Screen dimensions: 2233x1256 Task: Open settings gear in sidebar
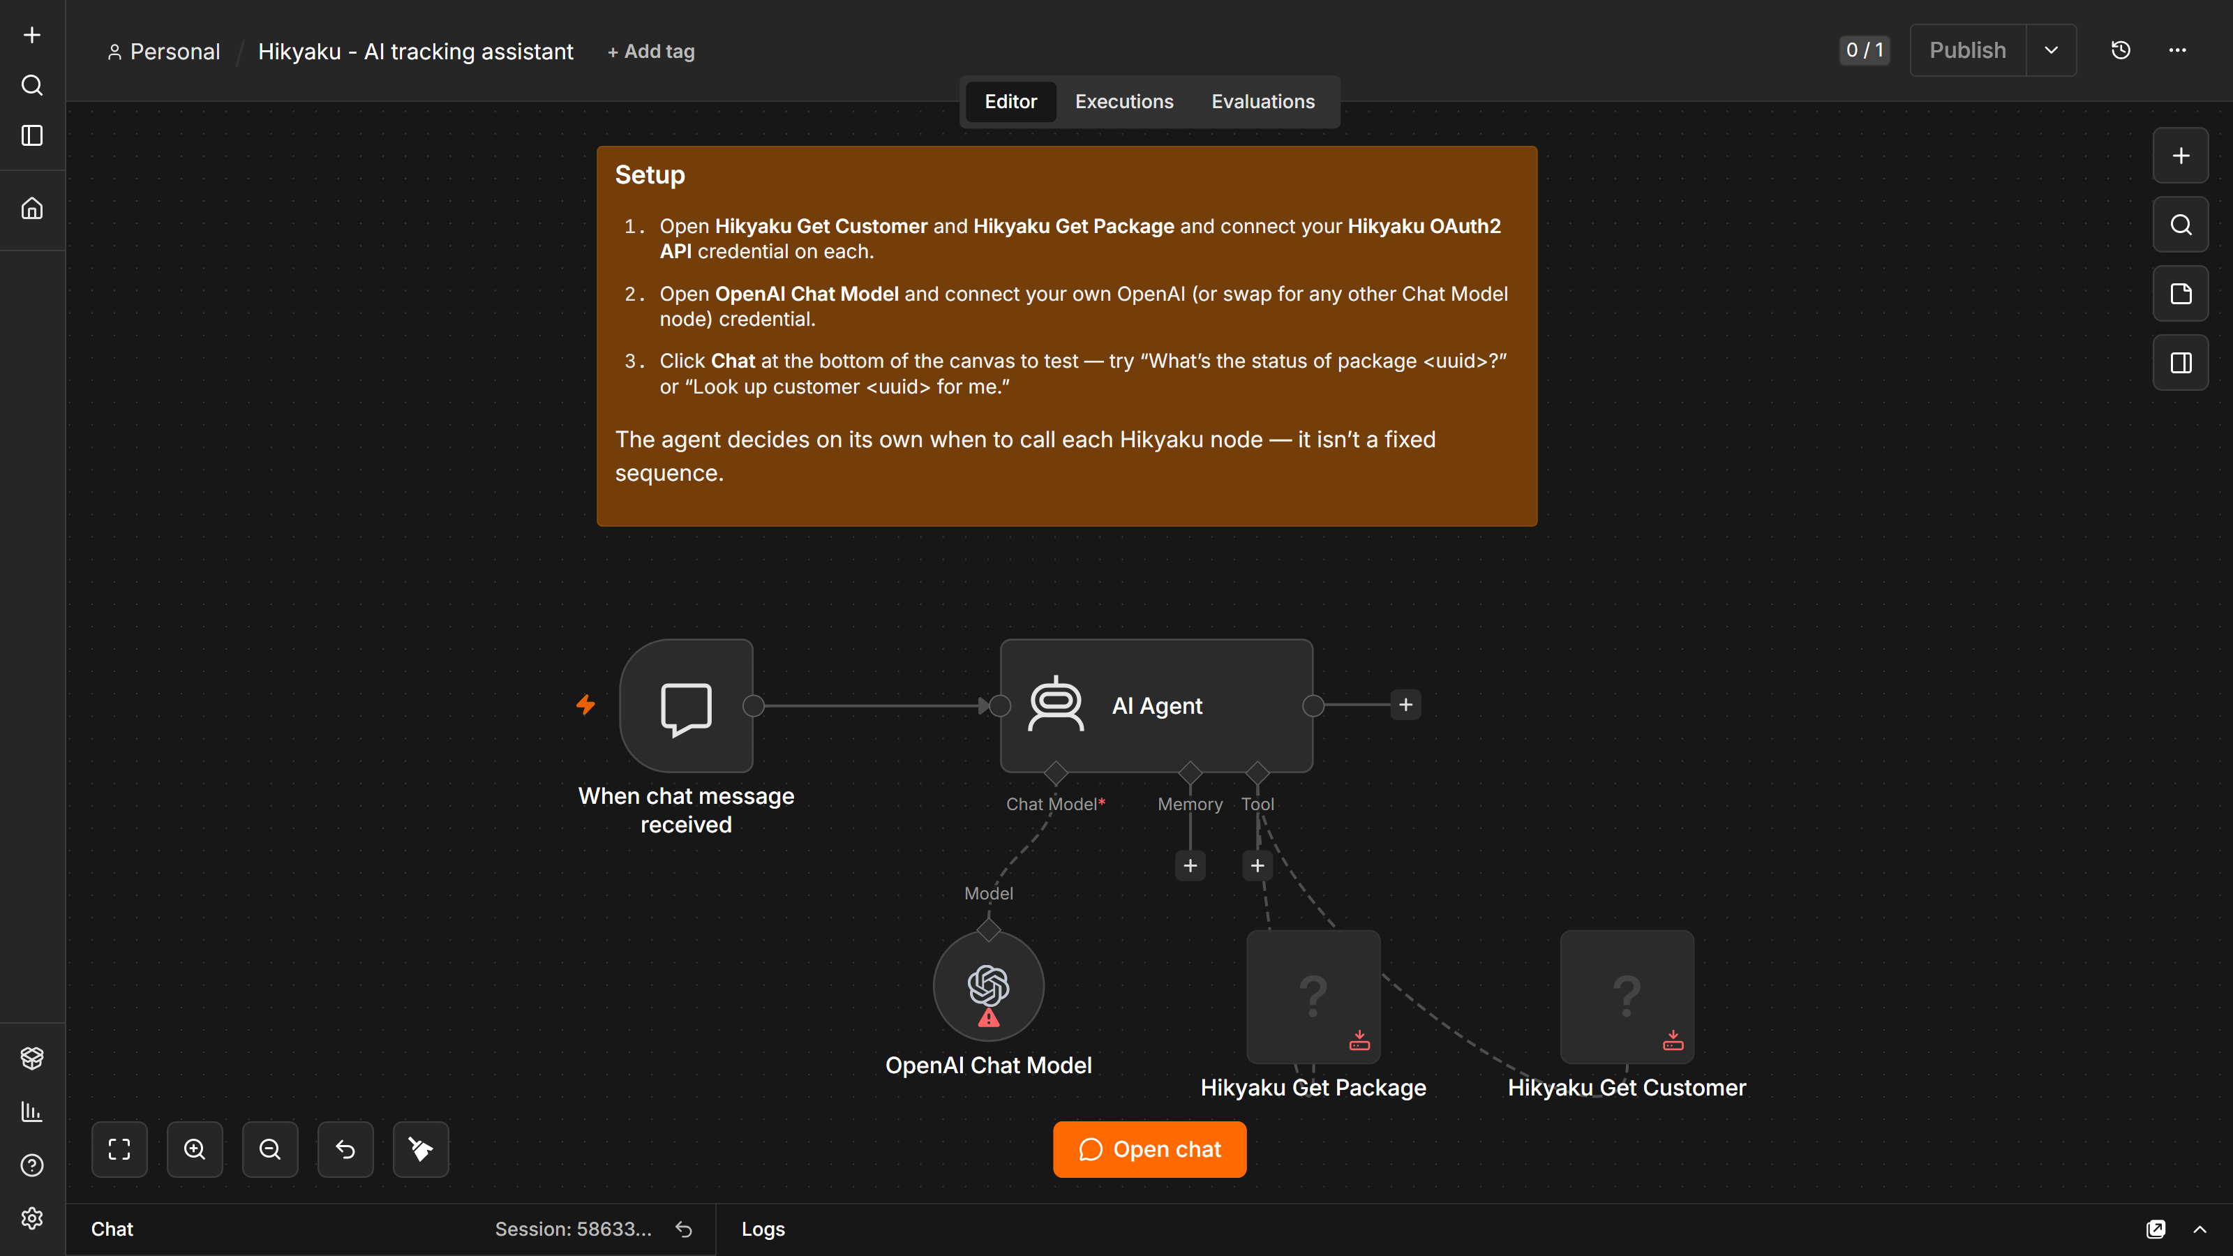(32, 1218)
